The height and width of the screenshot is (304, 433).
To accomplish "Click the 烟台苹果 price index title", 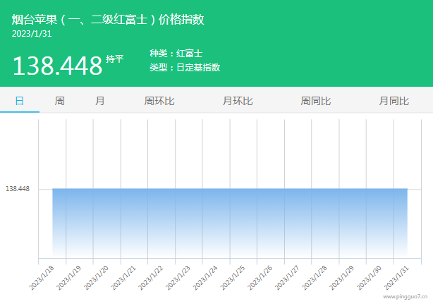I will [x=108, y=20].
